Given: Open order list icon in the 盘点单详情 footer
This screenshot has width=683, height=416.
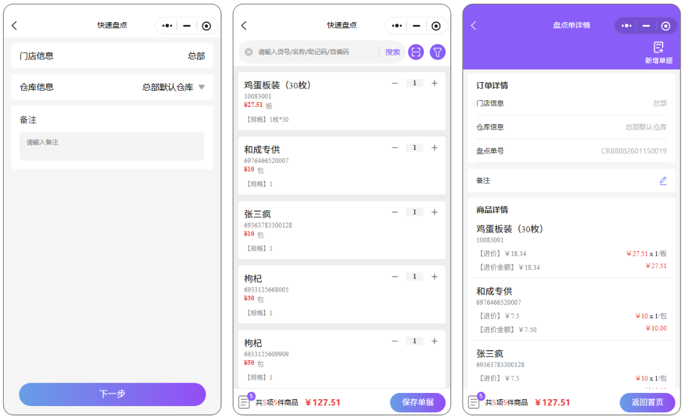Looking at the screenshot, I should click(x=474, y=402).
